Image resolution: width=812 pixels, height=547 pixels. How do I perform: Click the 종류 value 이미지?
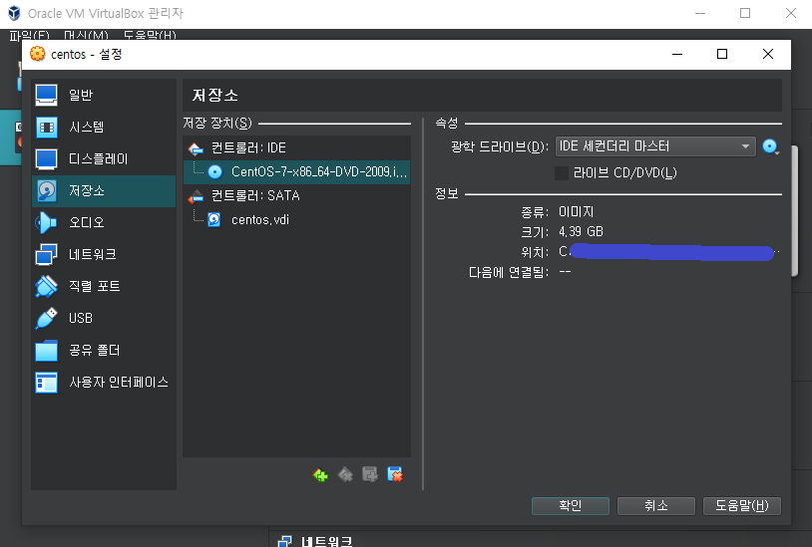576,212
